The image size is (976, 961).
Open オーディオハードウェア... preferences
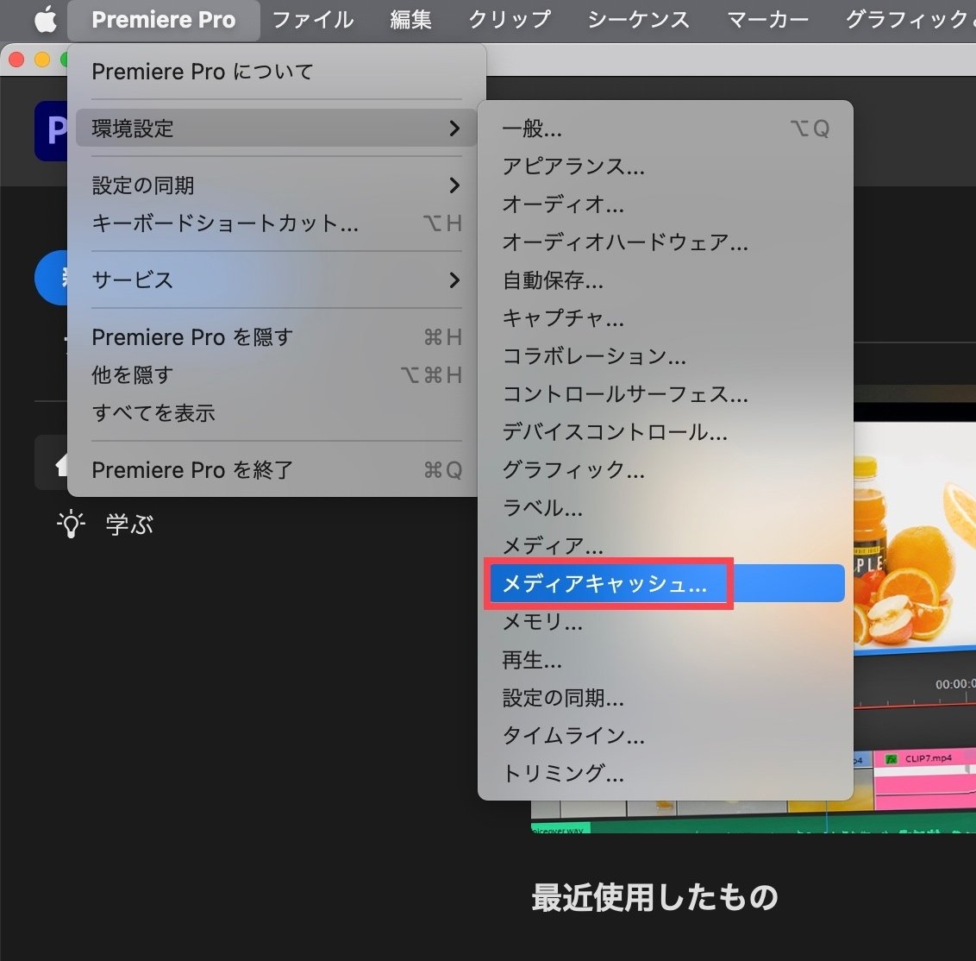click(665, 242)
